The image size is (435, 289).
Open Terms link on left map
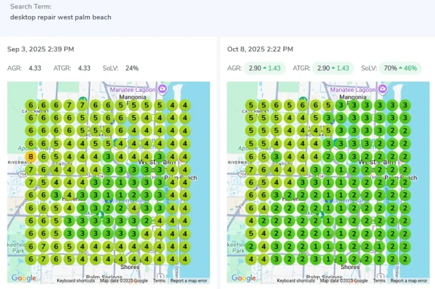[159, 281]
